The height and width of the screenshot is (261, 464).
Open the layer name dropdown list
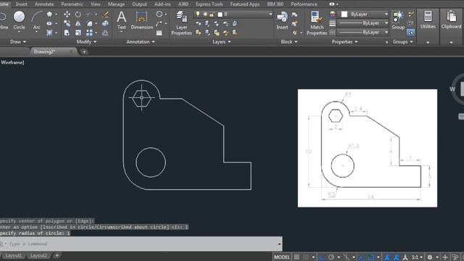click(x=233, y=14)
